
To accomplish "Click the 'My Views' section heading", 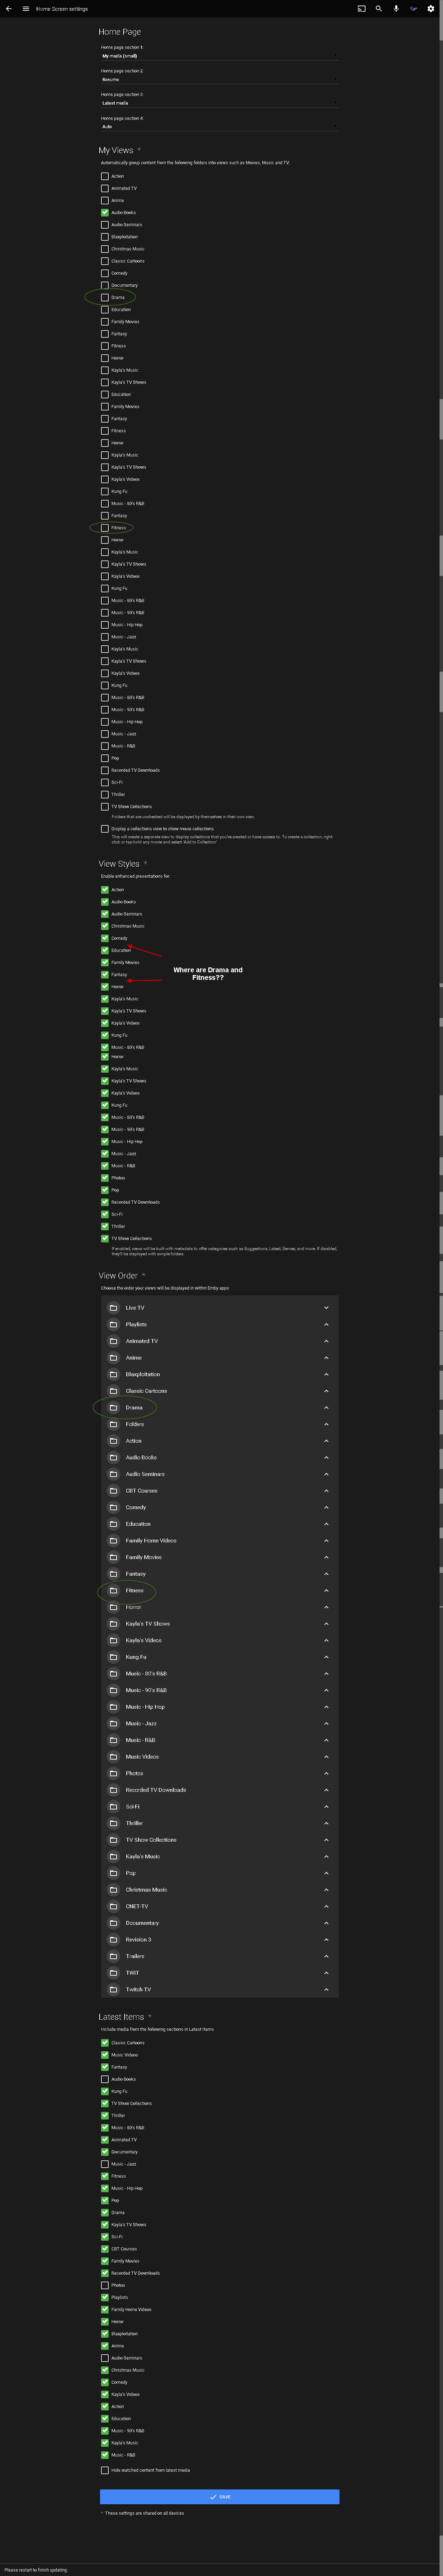I will coord(116,150).
